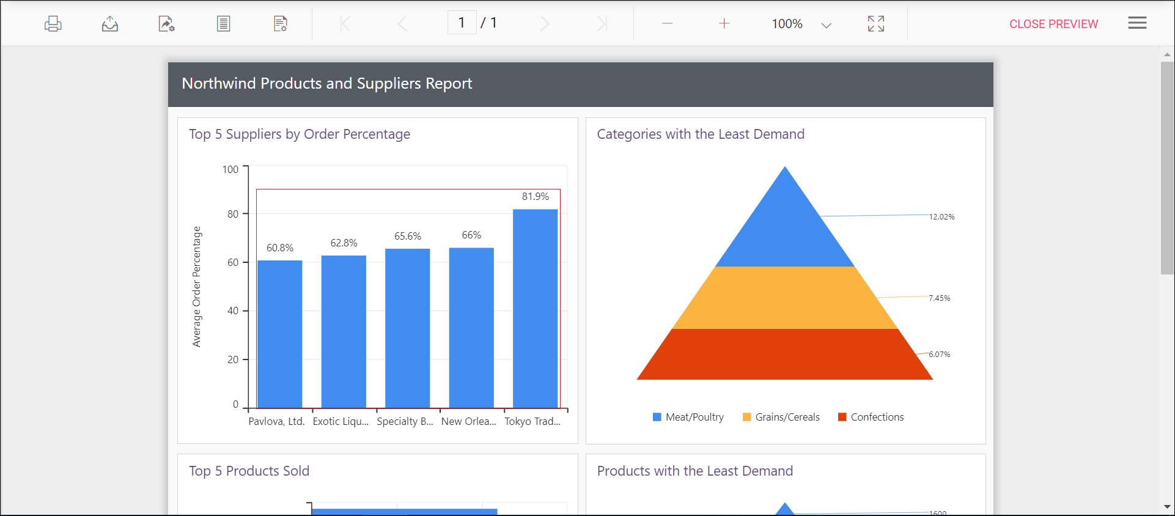The height and width of the screenshot is (516, 1175).
Task: Toggle full screen view
Action: click(875, 24)
